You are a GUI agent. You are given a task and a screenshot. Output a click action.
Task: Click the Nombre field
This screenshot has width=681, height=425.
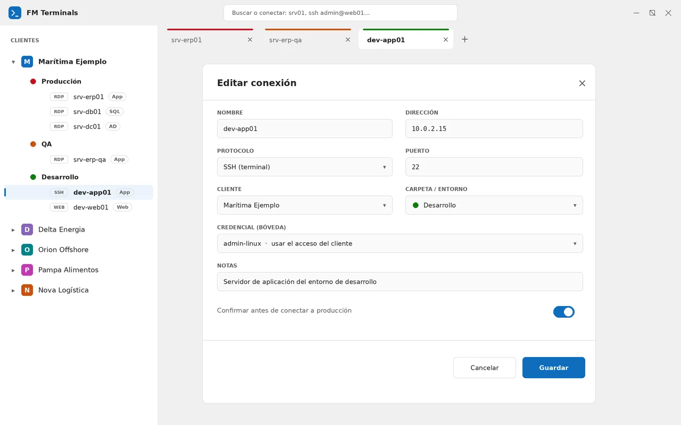[305, 129]
